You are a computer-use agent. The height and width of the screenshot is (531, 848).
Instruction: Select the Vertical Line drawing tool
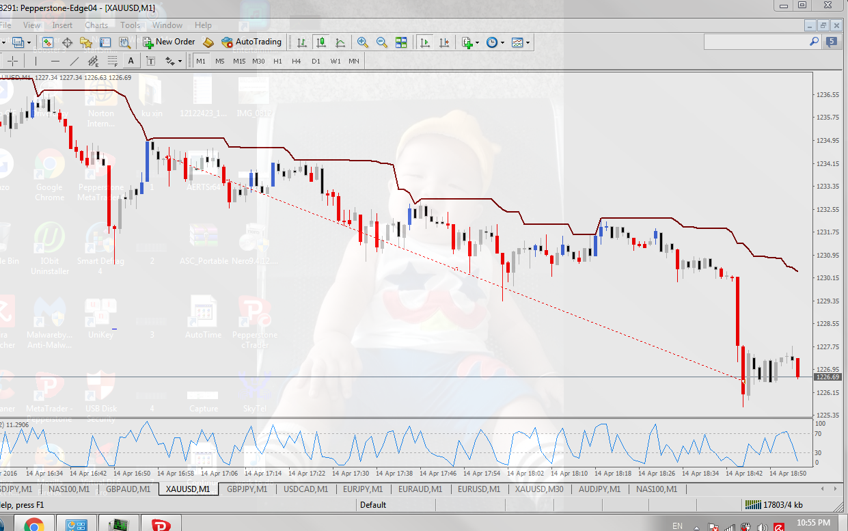(x=36, y=61)
